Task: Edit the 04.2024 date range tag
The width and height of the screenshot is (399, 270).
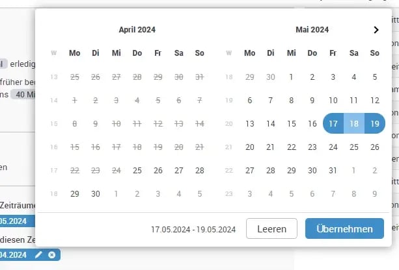Action: click(x=39, y=255)
